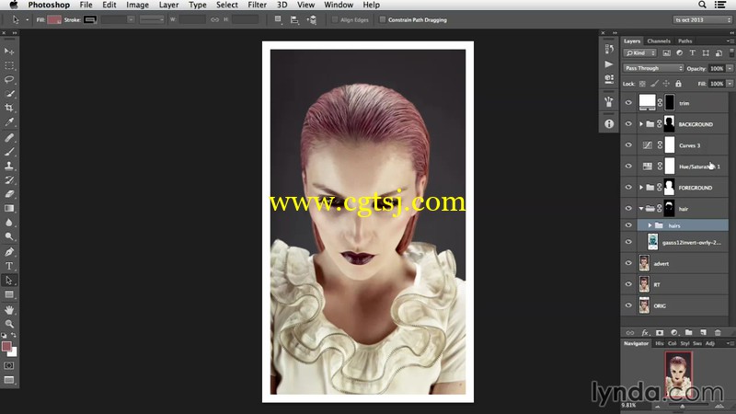Open Spotlight search in menu bar
This screenshot has width=736, height=414.
coord(702,5)
